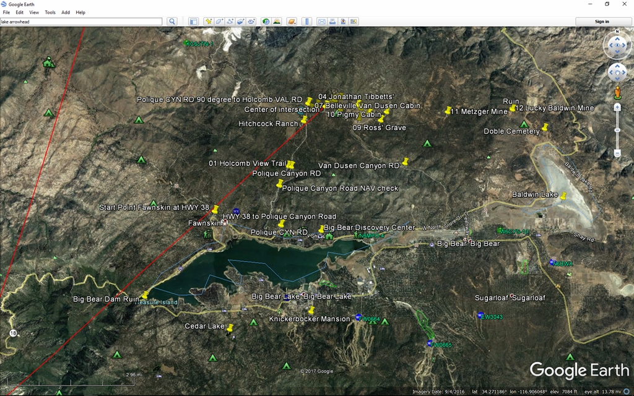Click the zoom in plus button
Image resolution: width=634 pixels, height=396 pixels.
tap(617, 107)
